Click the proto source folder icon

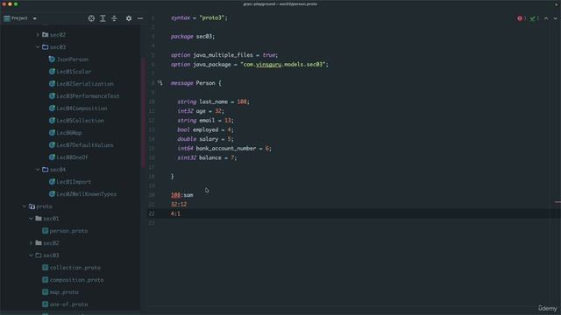coord(32,206)
